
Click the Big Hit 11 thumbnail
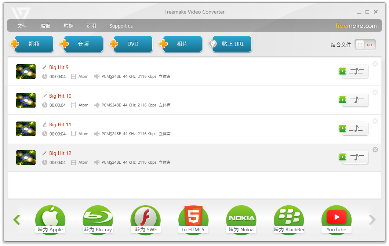(26, 129)
